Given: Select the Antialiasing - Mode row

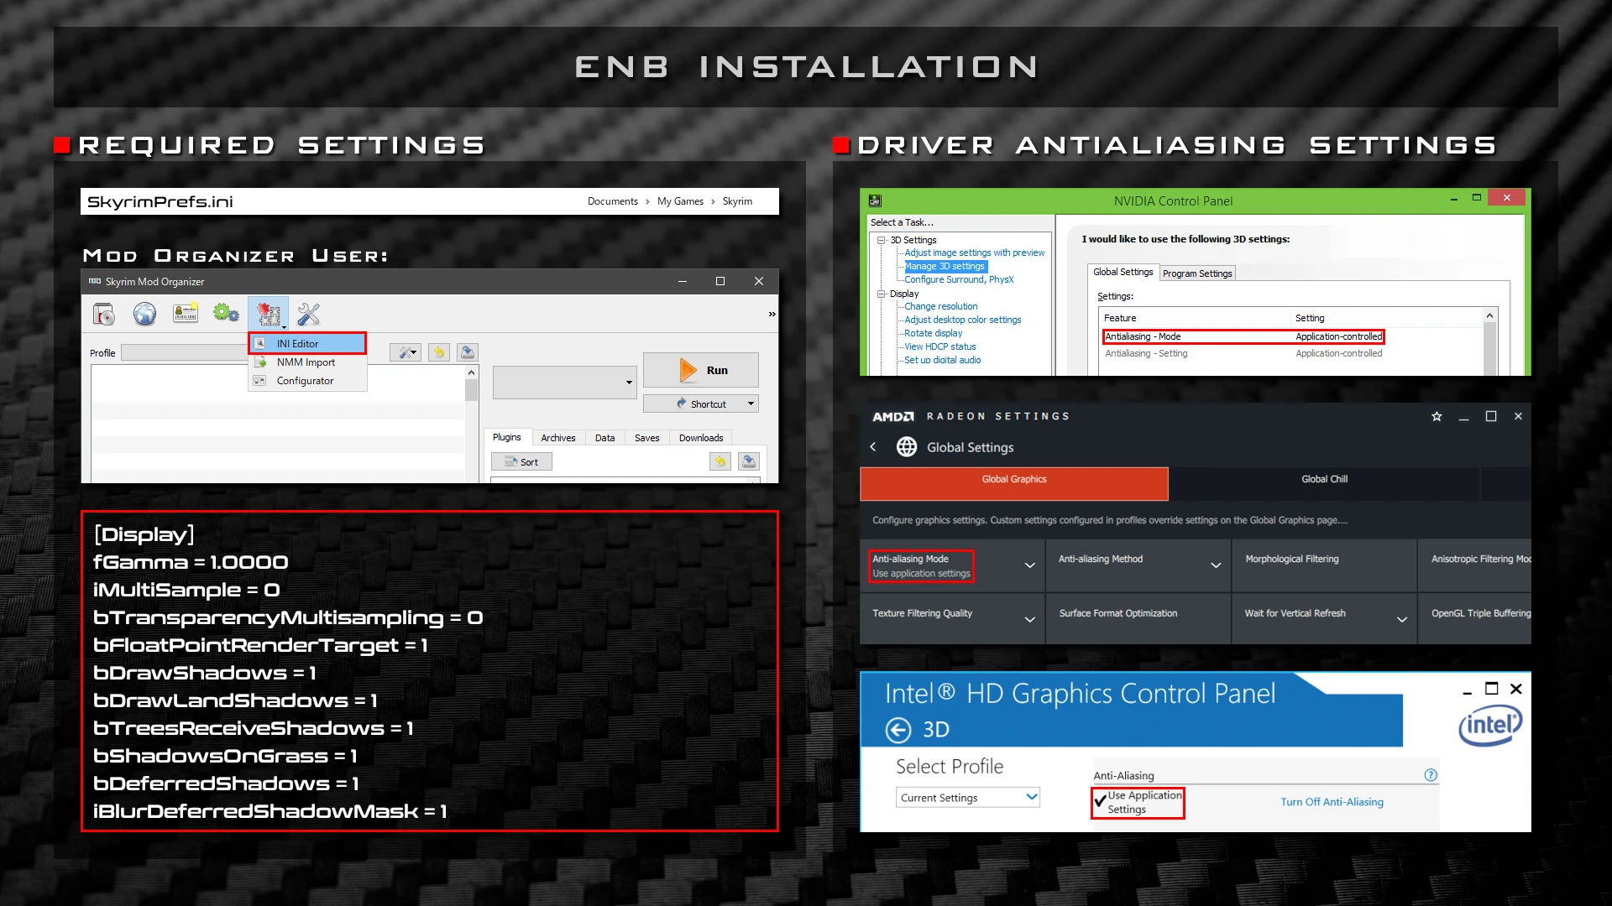Looking at the screenshot, I should click(x=1243, y=336).
